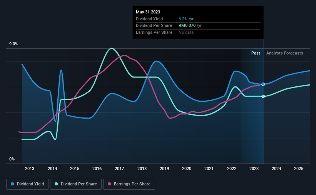Click the 'May 31 2023' tooltip date
316x195 pixels.
(148, 12)
